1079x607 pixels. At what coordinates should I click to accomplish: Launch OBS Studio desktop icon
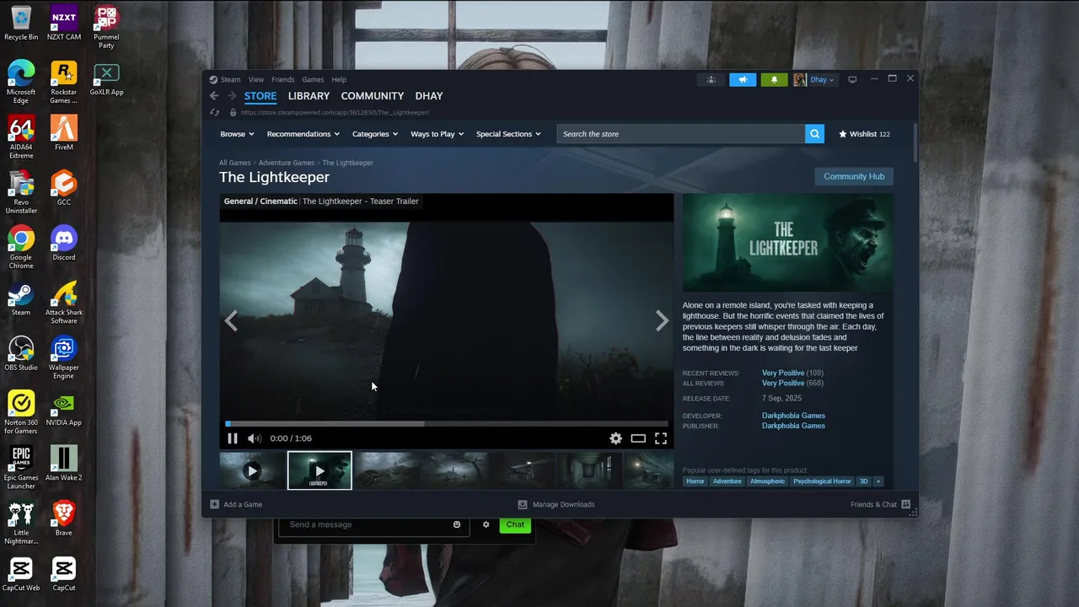[21, 353]
